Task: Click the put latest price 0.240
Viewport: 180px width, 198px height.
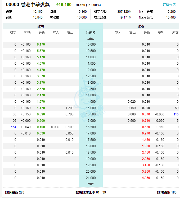Action: point(146,121)
